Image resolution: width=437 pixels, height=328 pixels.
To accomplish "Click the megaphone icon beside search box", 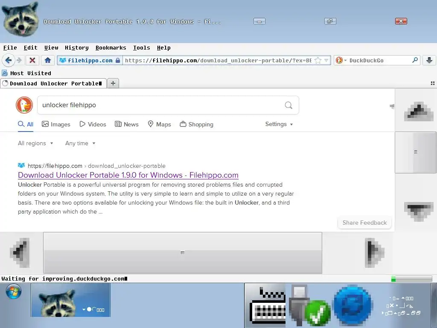I will pyautogui.click(x=392, y=106).
